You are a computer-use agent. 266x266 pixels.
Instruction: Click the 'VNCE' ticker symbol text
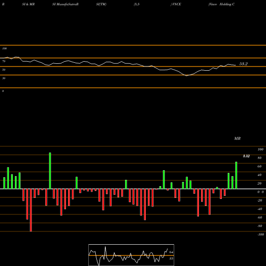(177, 4)
